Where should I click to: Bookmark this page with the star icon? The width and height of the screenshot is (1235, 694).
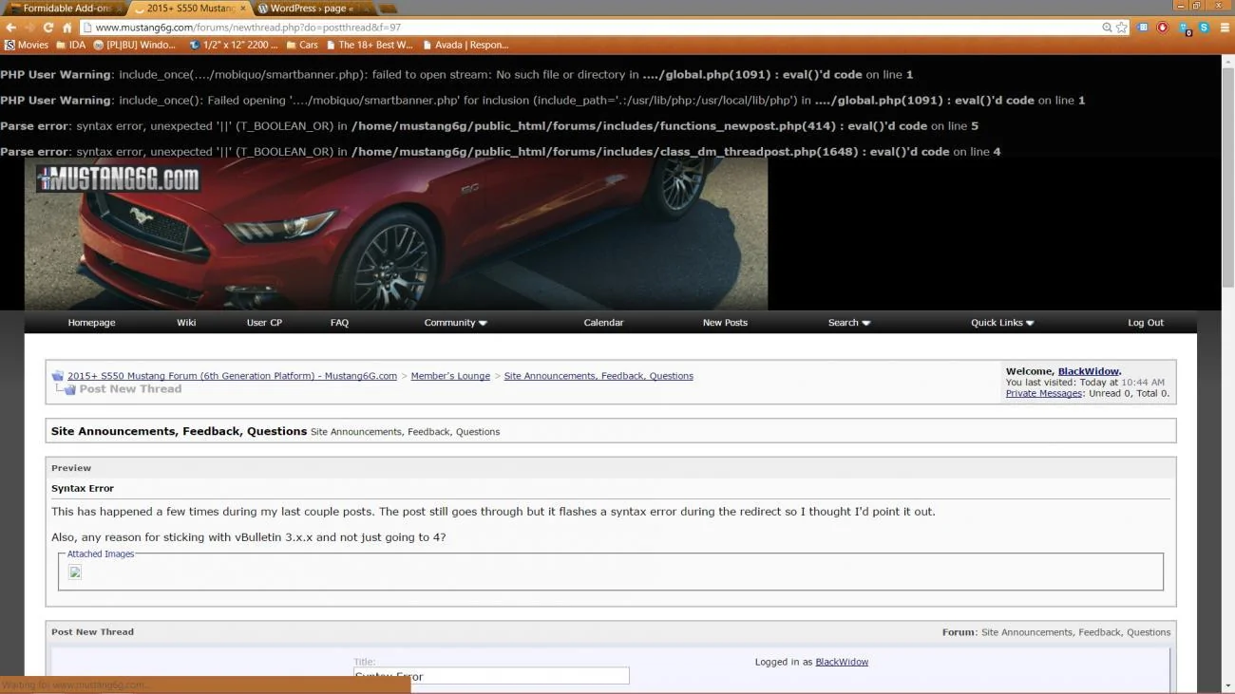point(1122,28)
